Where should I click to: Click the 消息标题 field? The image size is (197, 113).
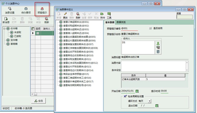point(155,57)
